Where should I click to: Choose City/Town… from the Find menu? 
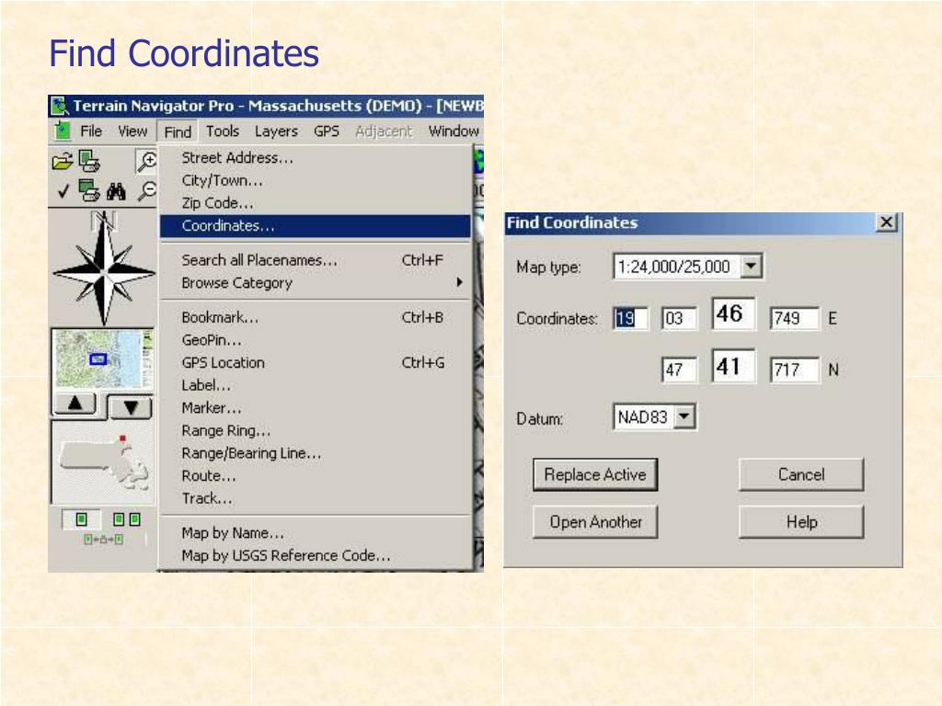tap(315, 181)
